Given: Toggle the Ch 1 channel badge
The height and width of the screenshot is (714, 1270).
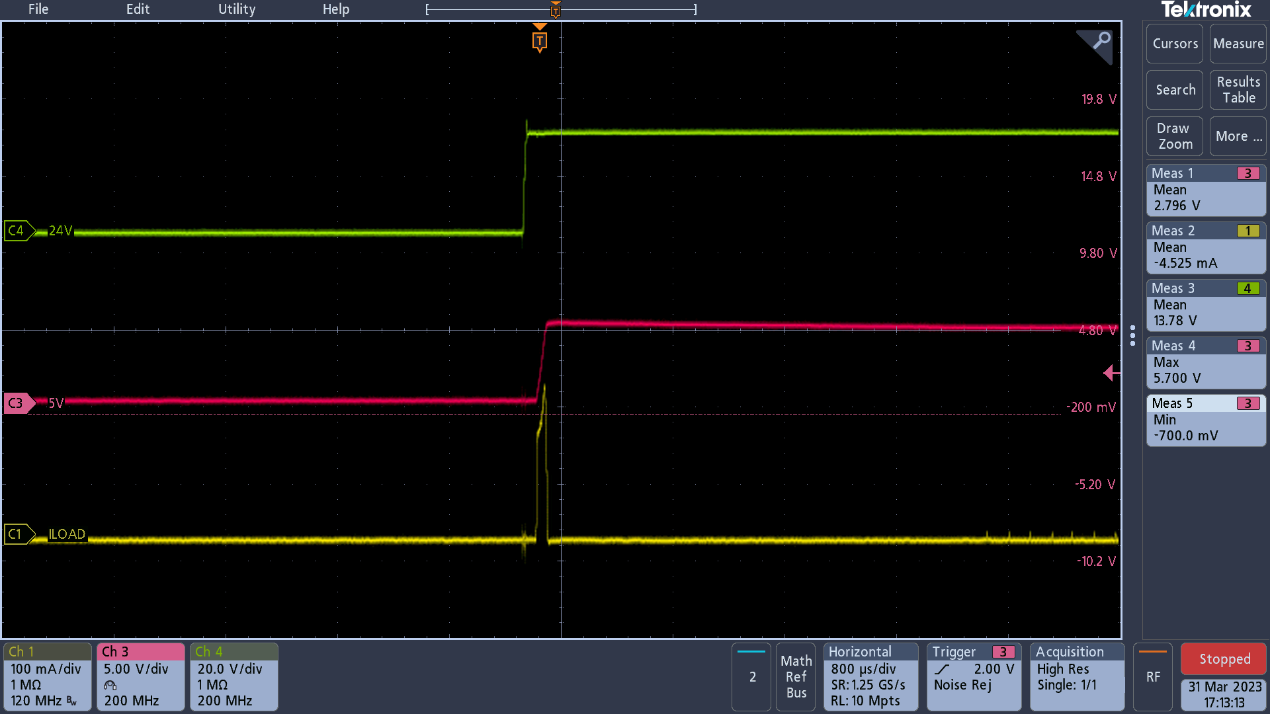Looking at the screenshot, I should [x=47, y=676].
